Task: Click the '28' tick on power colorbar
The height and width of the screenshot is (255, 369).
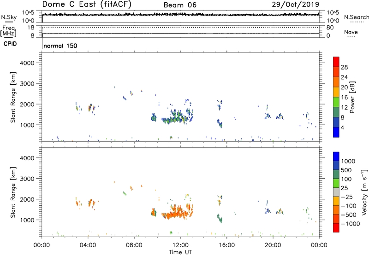Action: [344, 67]
